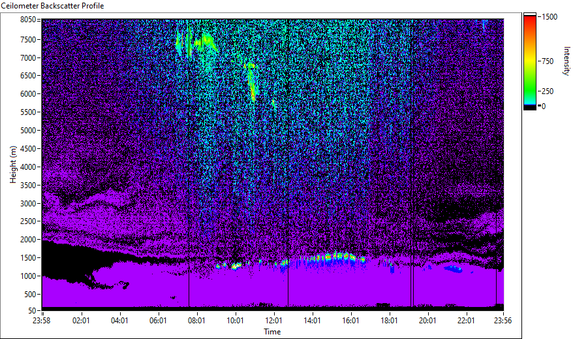The height and width of the screenshot is (339, 573).
Task: Click the 14:01 time tick label
Action: (312, 321)
